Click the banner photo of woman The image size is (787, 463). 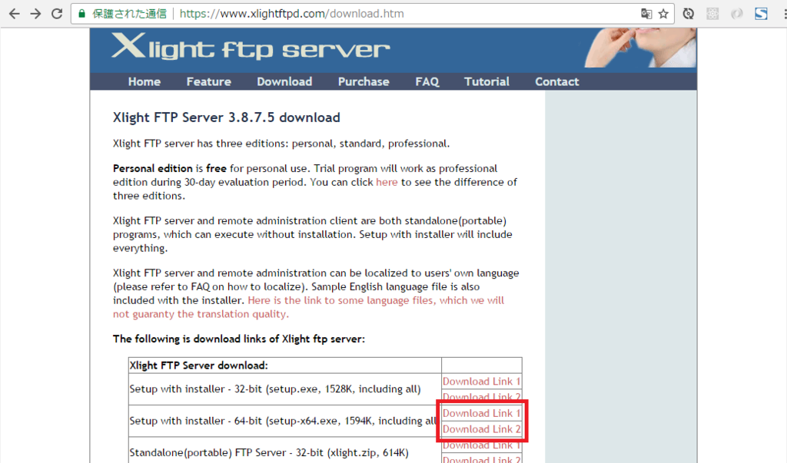pos(640,48)
